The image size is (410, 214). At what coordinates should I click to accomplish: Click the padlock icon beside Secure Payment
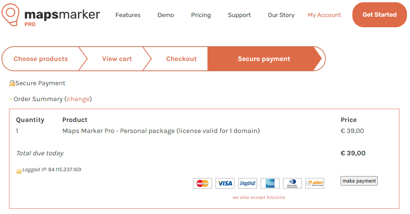[12, 83]
